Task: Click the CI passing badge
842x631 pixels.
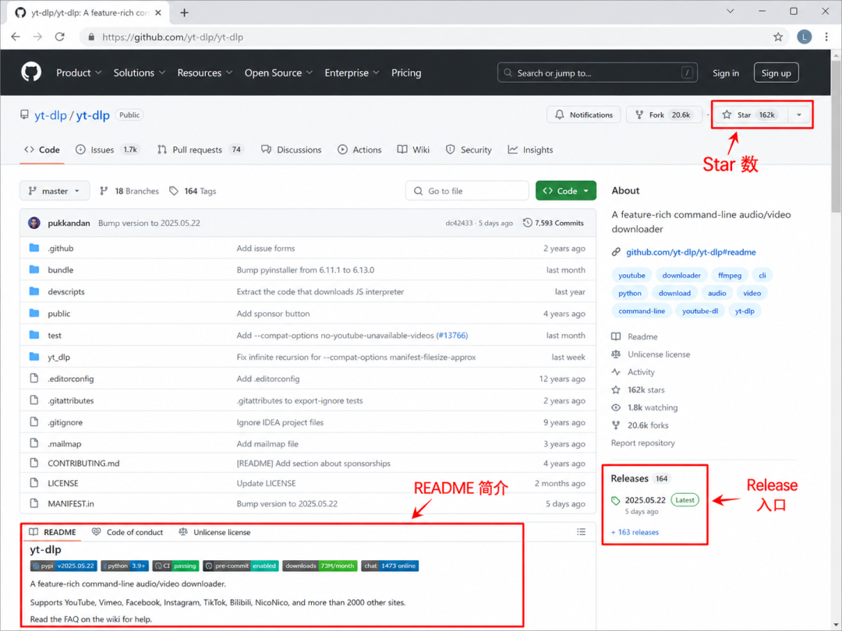Action: (175, 566)
